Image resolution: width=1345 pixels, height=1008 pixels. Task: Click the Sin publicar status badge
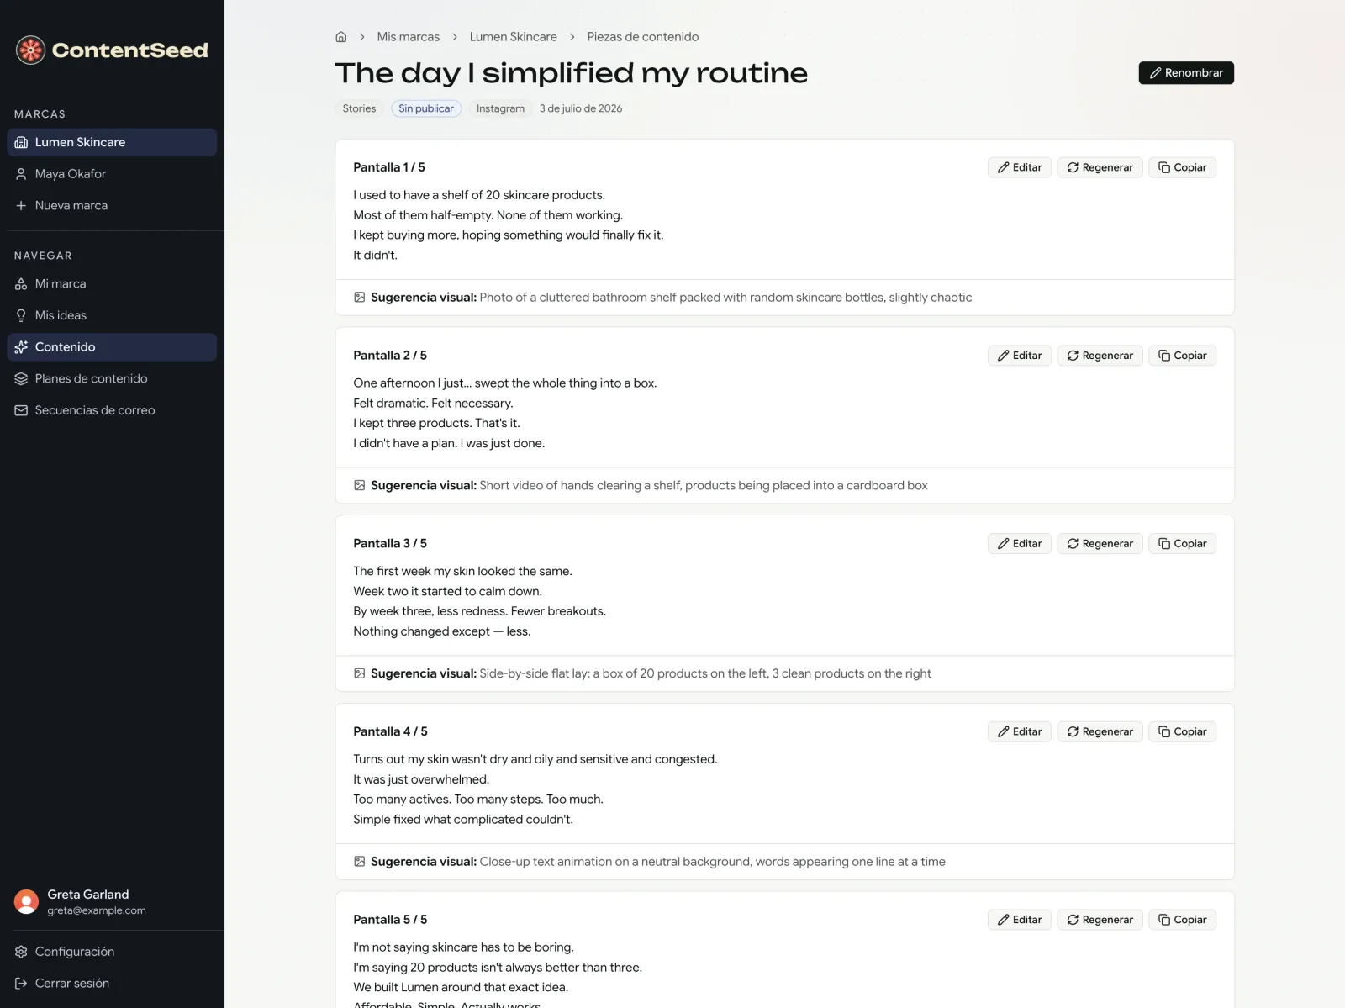pos(426,108)
